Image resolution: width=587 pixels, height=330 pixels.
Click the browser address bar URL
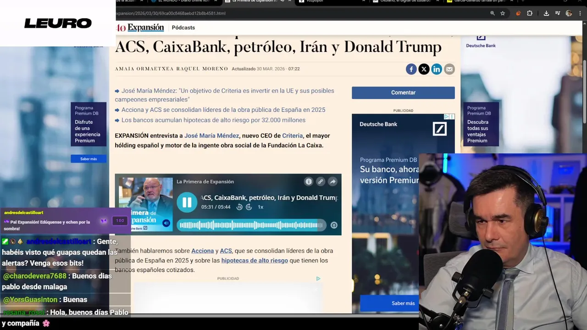tap(171, 13)
